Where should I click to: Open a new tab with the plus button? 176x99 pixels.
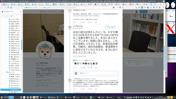tap(161, 4)
